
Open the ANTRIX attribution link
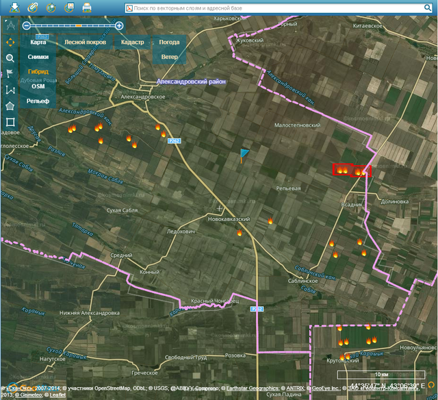tap(295, 388)
